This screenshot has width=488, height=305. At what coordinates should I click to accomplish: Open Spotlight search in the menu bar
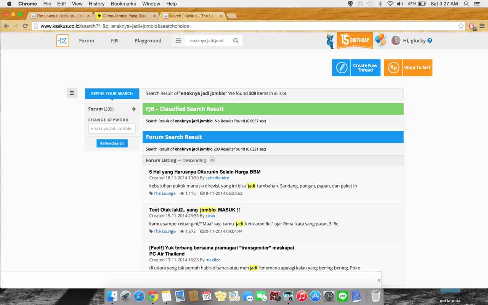click(466, 4)
